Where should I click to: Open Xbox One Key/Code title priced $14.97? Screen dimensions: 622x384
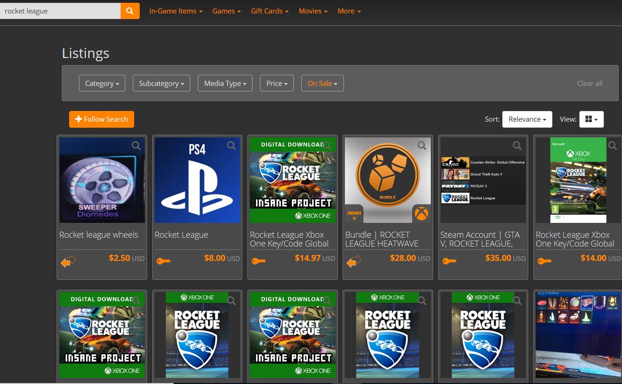[x=289, y=239]
